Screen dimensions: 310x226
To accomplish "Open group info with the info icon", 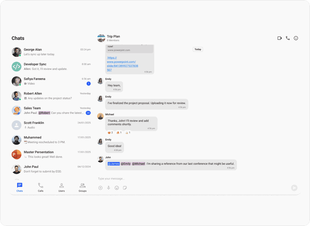I will [296, 38].
